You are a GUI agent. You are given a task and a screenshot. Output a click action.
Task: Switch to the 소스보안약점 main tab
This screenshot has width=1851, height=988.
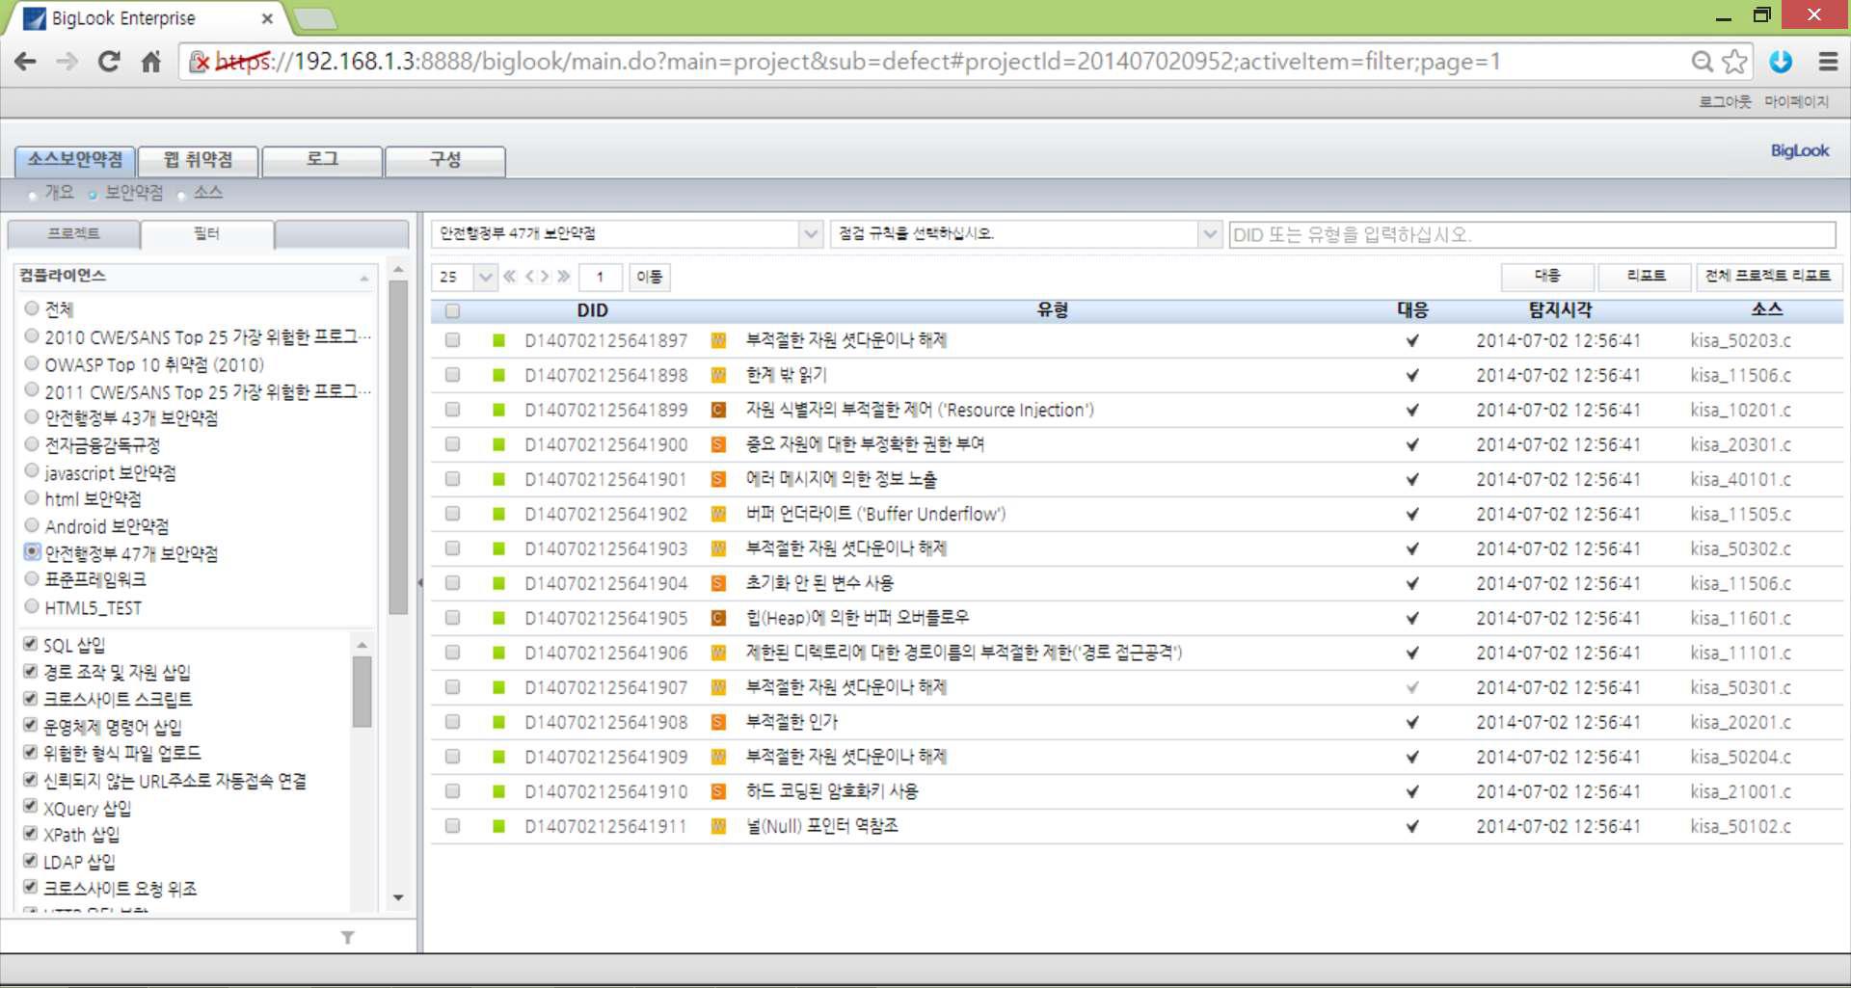click(x=74, y=160)
